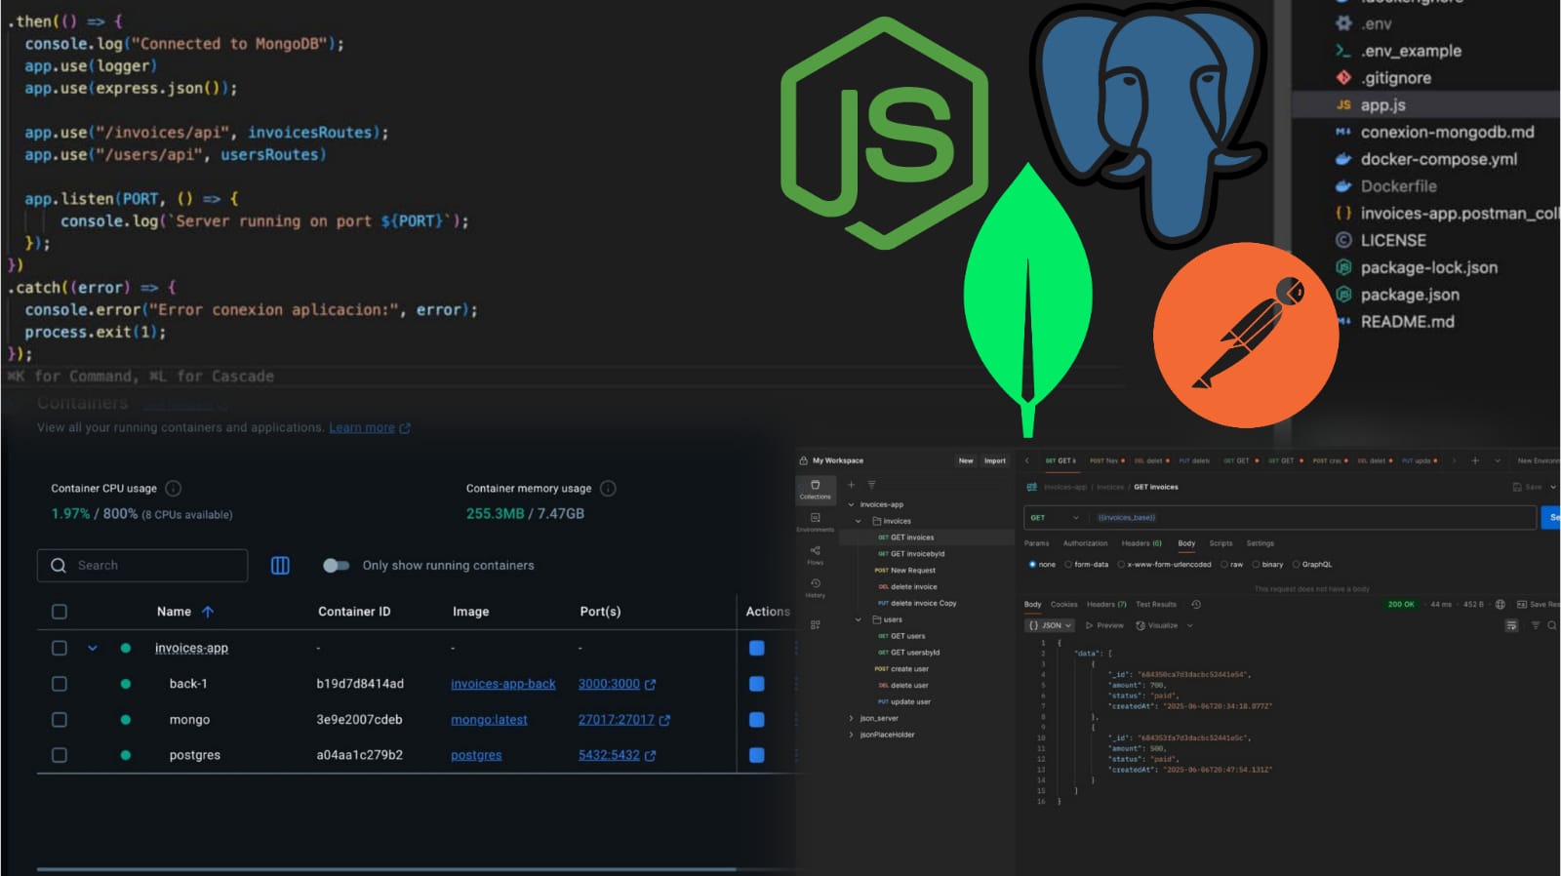Open the JSON response format dropdown
This screenshot has width=1561, height=876.
point(1050,625)
